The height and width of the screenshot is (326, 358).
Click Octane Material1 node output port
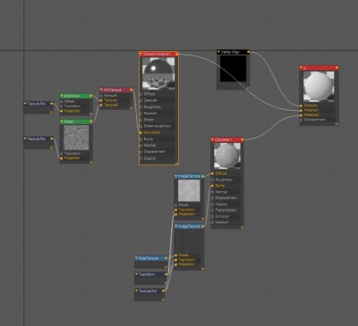176,54
